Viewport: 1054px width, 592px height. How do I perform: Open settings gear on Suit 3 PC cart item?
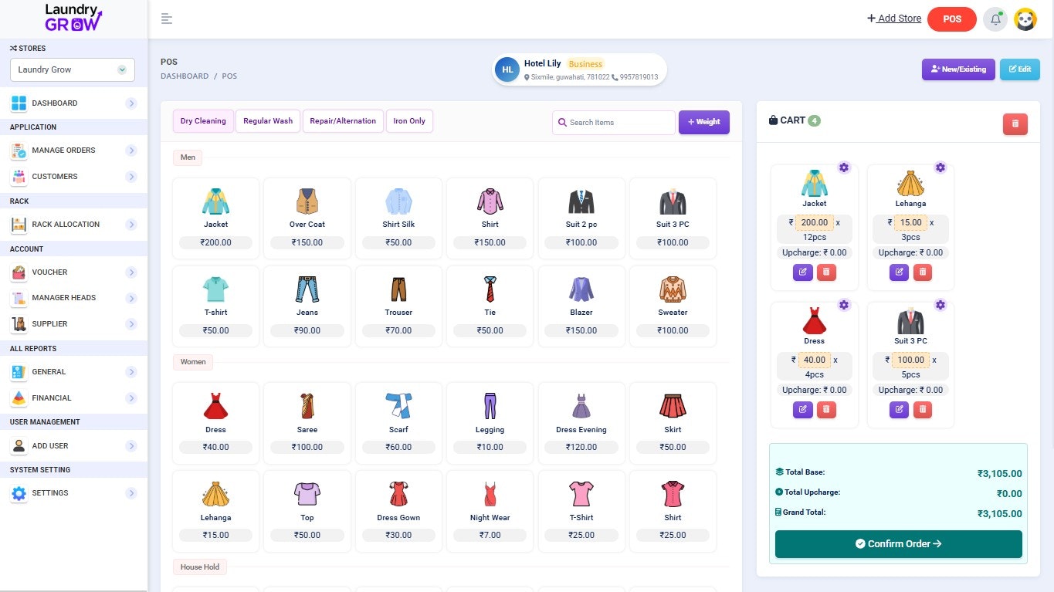(x=940, y=305)
